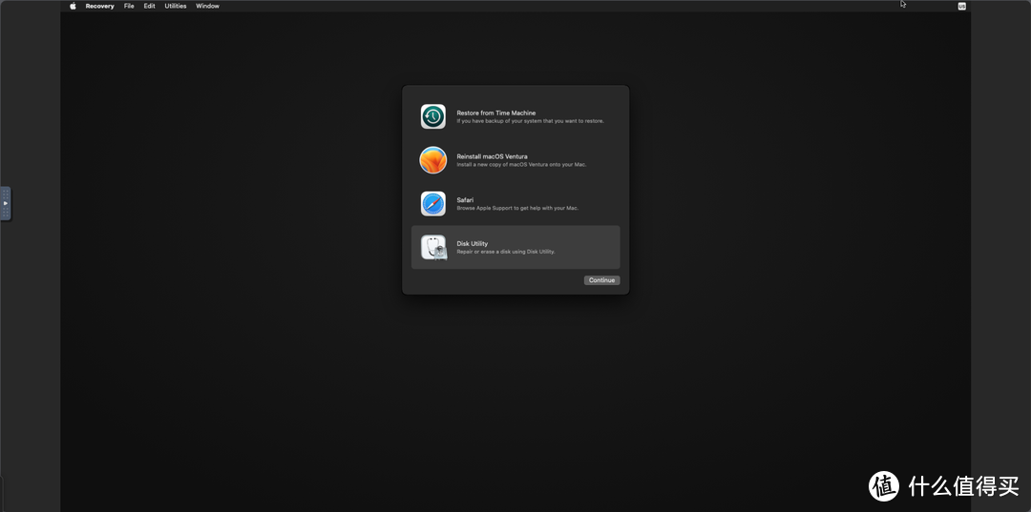
Task: Choose 'Reinstall macOS Ventura' text
Action: click(x=492, y=156)
